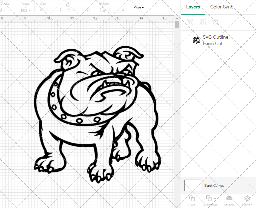Switch to the Layers tab

click(x=193, y=7)
